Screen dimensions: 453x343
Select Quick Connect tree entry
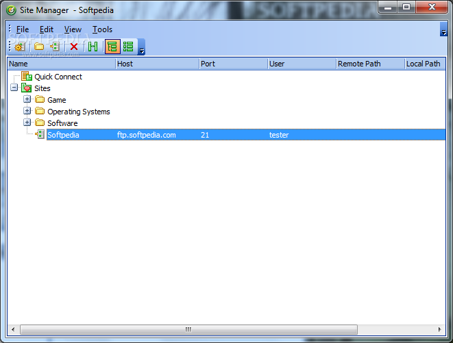(58, 77)
